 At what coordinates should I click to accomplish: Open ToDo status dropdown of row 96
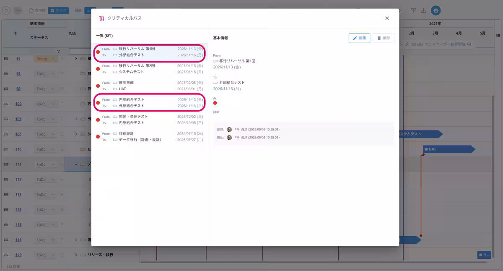(x=45, y=74)
